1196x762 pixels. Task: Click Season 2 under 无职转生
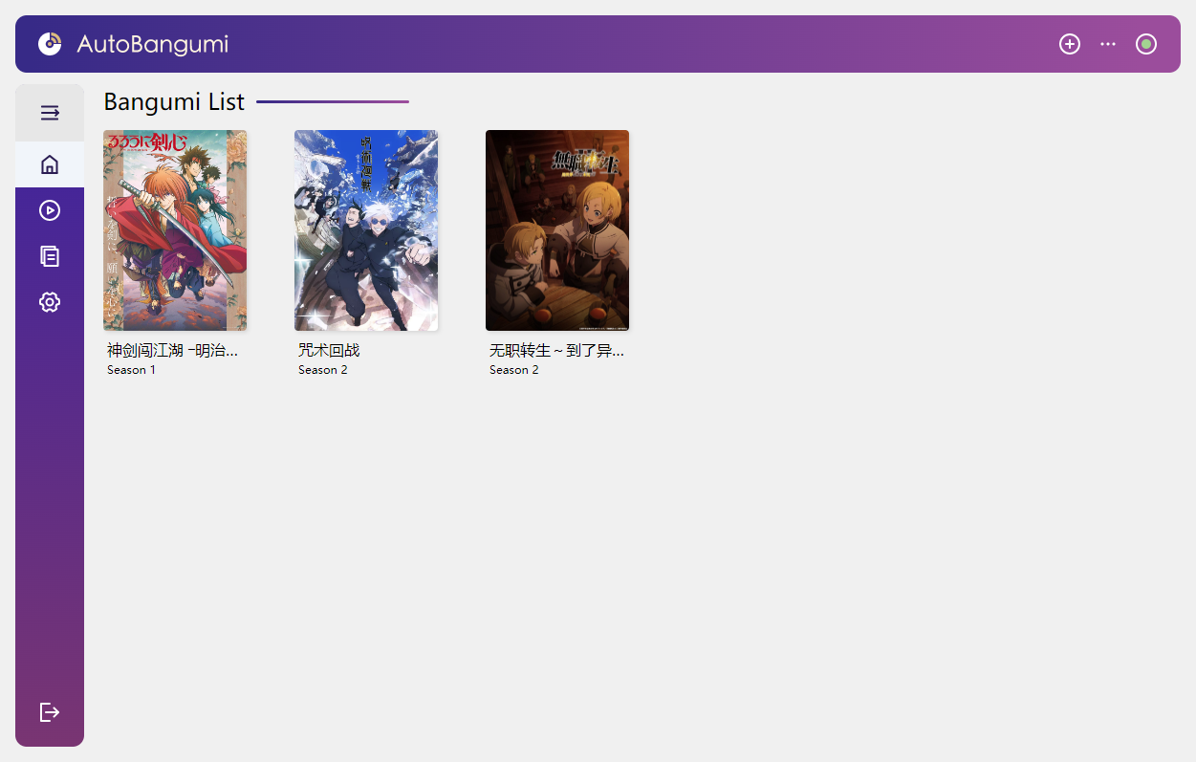514,370
